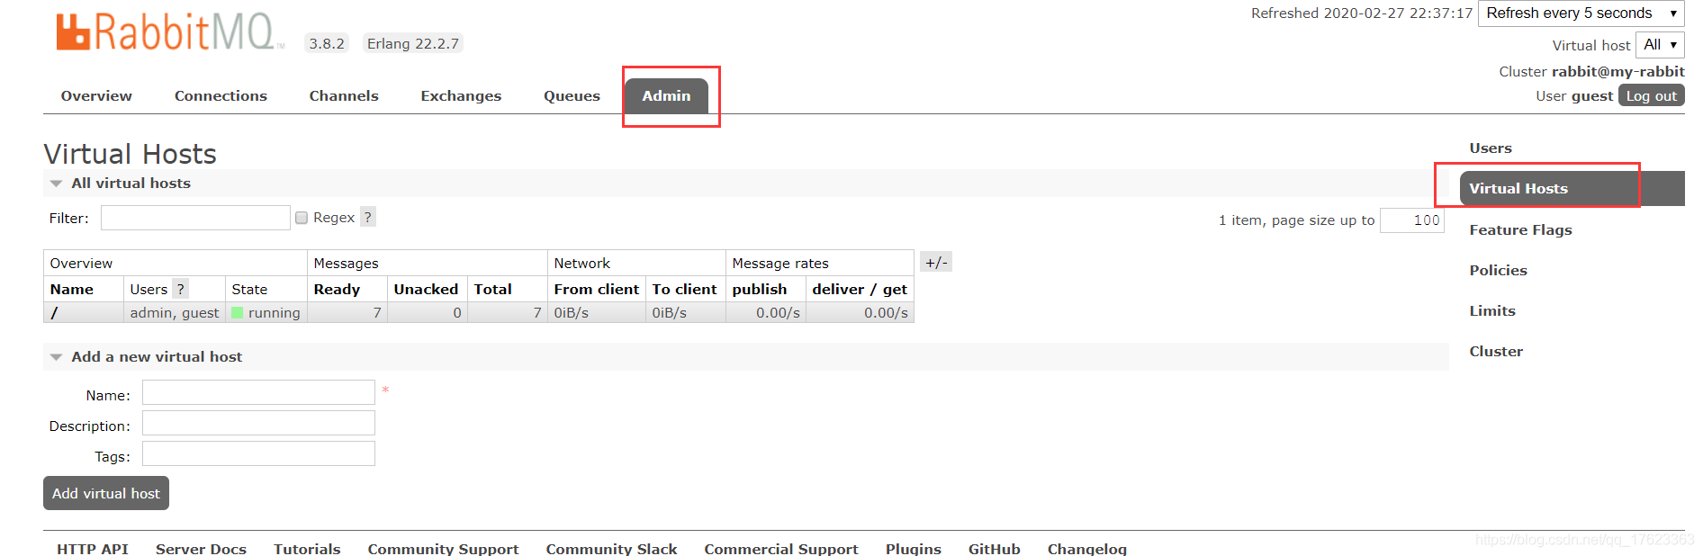Screen dimensions: 1703x556
Task: Focus the Tags input field
Action: [258, 453]
